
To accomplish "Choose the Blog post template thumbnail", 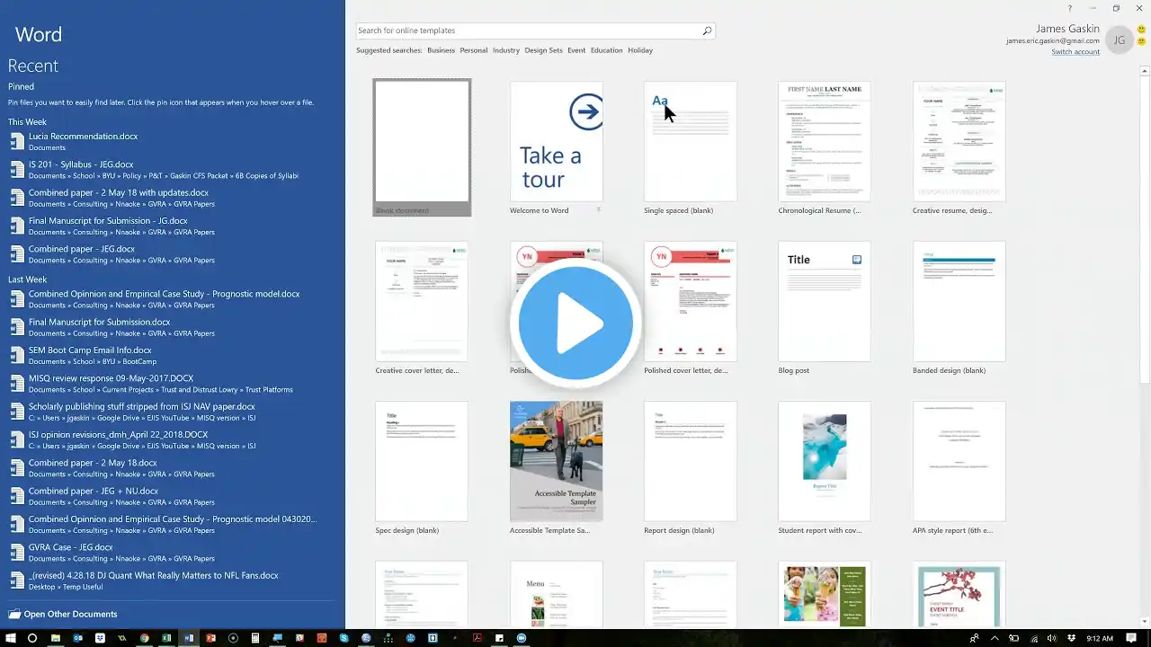I will click(x=824, y=301).
